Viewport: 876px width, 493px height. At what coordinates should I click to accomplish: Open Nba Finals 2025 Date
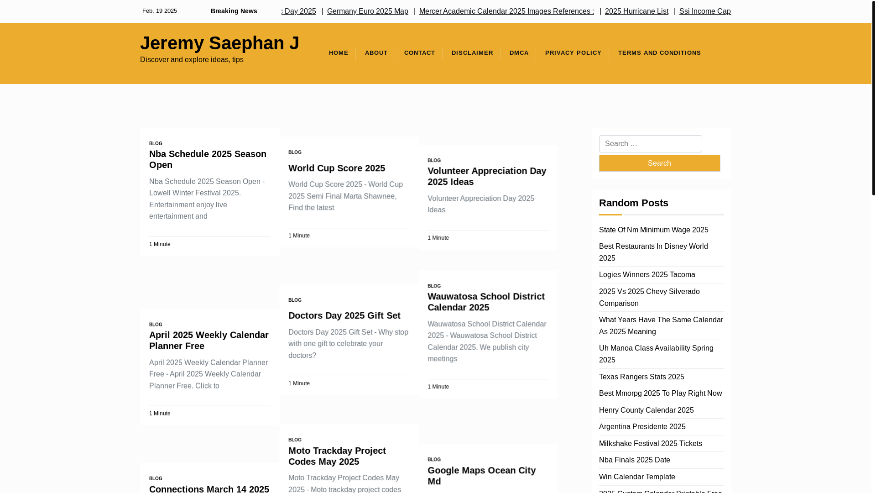[634, 460]
